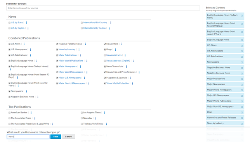Screen dimensions: 250x142
Task: Check the Newsday checkbox
Action: click(82, 118)
